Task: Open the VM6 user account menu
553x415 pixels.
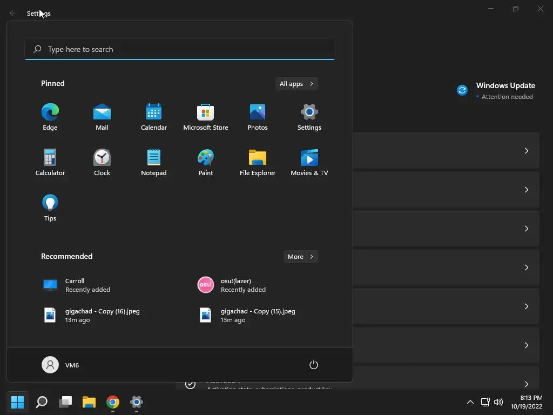Action: coord(60,365)
